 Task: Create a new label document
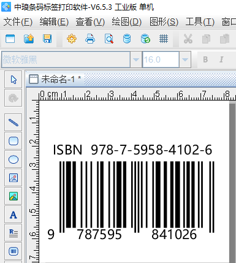[10, 39]
